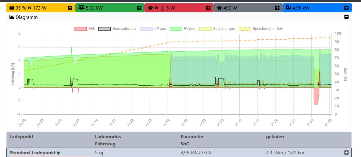Screen dimensions: 361x157
Task: Click the green plug icon next to Standard-Ladepunkt
Action: coord(58,153)
